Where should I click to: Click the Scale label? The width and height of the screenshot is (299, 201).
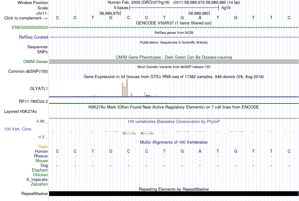click(42, 8)
